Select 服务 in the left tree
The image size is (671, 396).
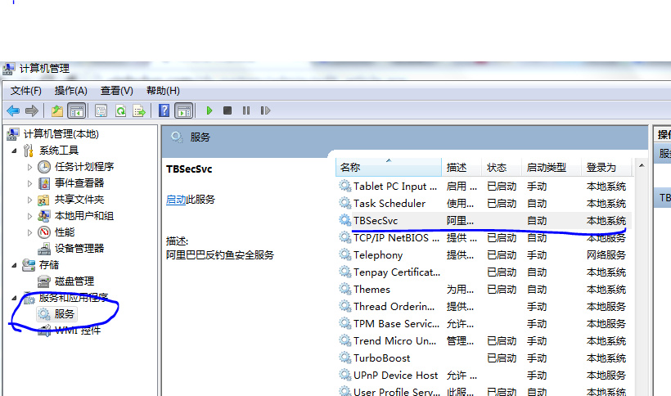point(65,314)
